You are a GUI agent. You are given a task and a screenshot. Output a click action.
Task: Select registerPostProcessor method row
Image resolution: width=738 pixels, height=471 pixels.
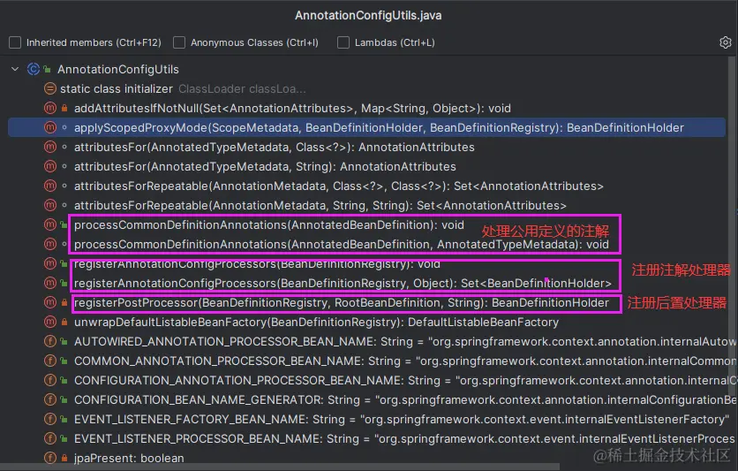[366, 302]
